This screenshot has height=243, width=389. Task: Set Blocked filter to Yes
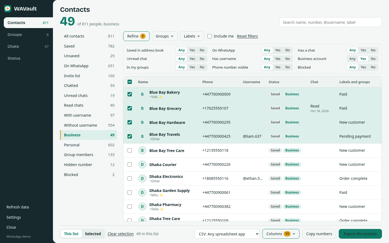point(363,67)
